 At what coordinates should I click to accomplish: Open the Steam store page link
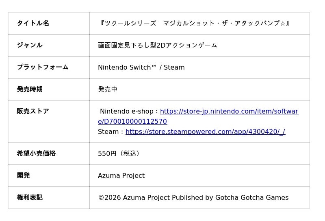[205, 132]
